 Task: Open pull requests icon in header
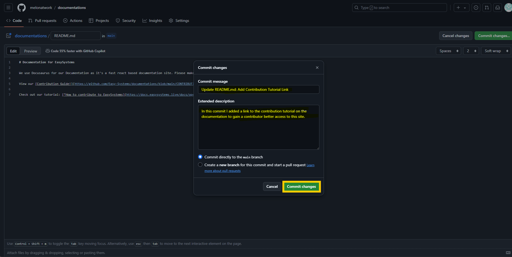pyautogui.click(x=487, y=8)
